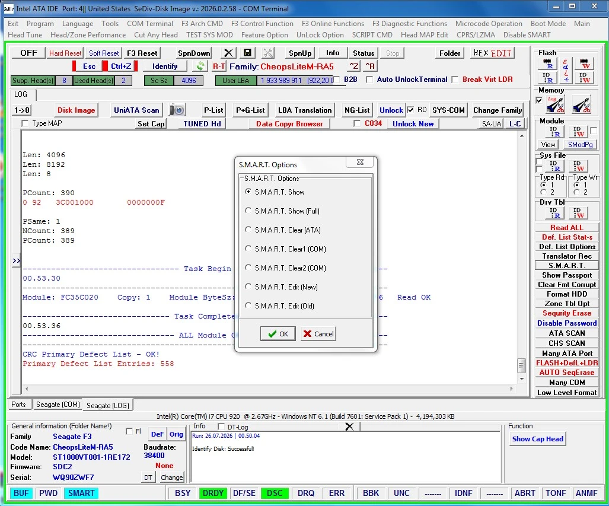The height and width of the screenshot is (506, 609).
Task: Click the green refresh arrows icon beside Identify
Action: [x=200, y=66]
